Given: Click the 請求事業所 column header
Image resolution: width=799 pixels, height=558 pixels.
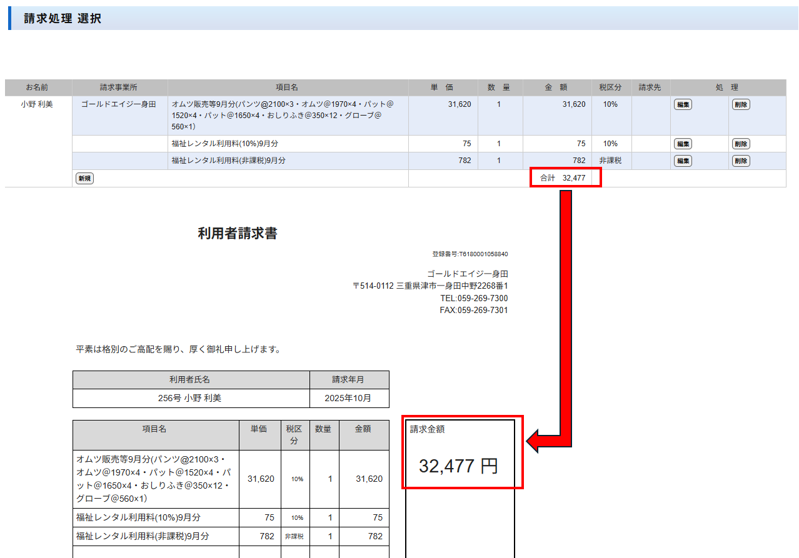Looking at the screenshot, I should 119,87.
